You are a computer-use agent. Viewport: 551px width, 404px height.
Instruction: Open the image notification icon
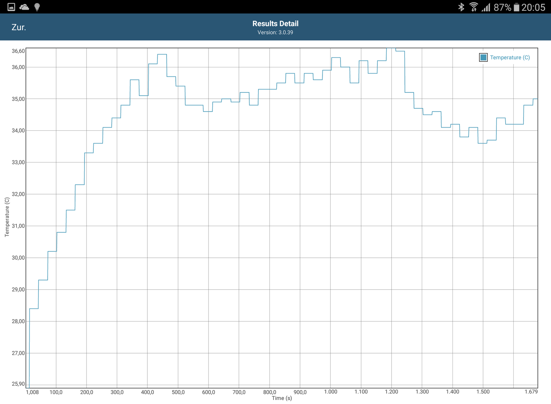pos(11,7)
